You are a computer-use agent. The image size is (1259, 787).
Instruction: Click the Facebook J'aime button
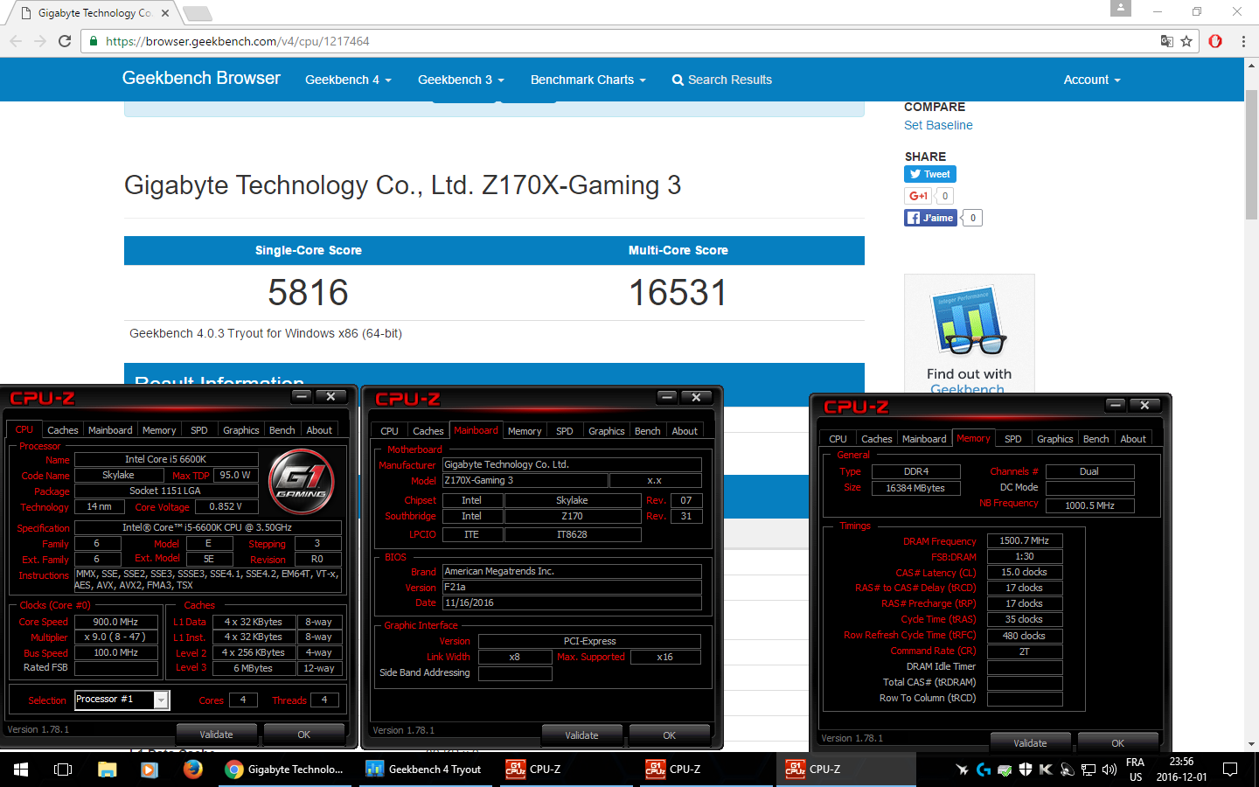[930, 218]
